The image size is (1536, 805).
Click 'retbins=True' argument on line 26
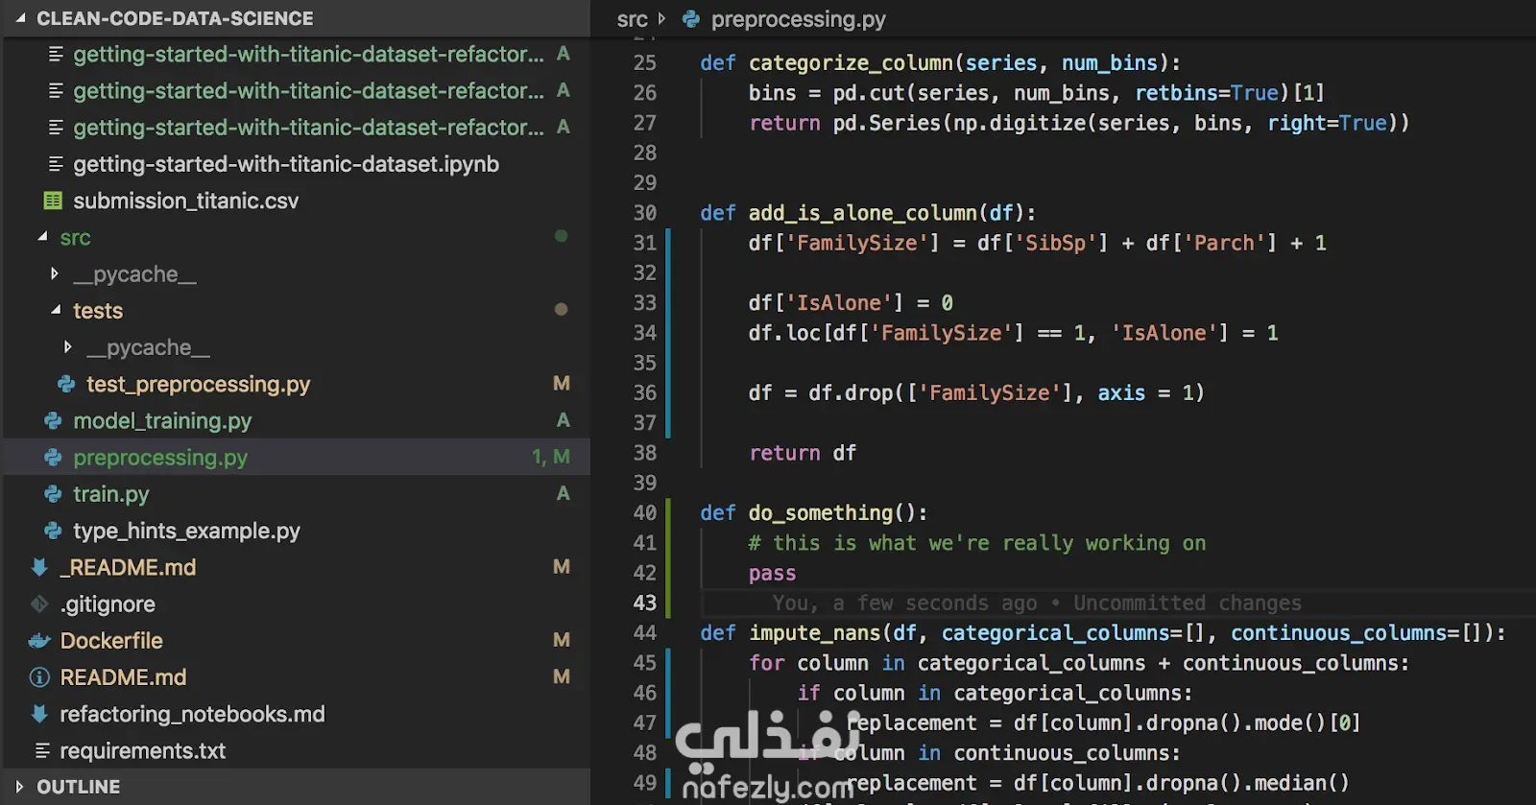pos(1207,93)
